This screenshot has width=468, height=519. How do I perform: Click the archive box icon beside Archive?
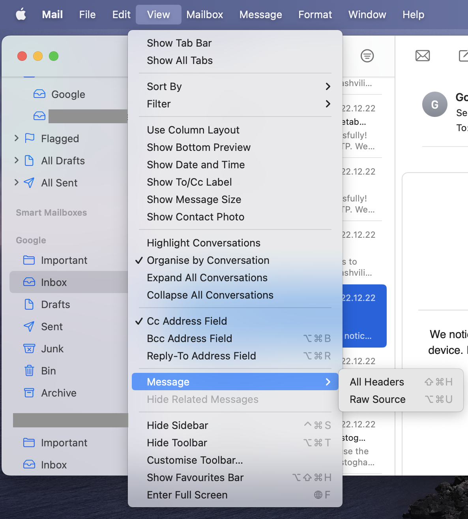point(29,393)
